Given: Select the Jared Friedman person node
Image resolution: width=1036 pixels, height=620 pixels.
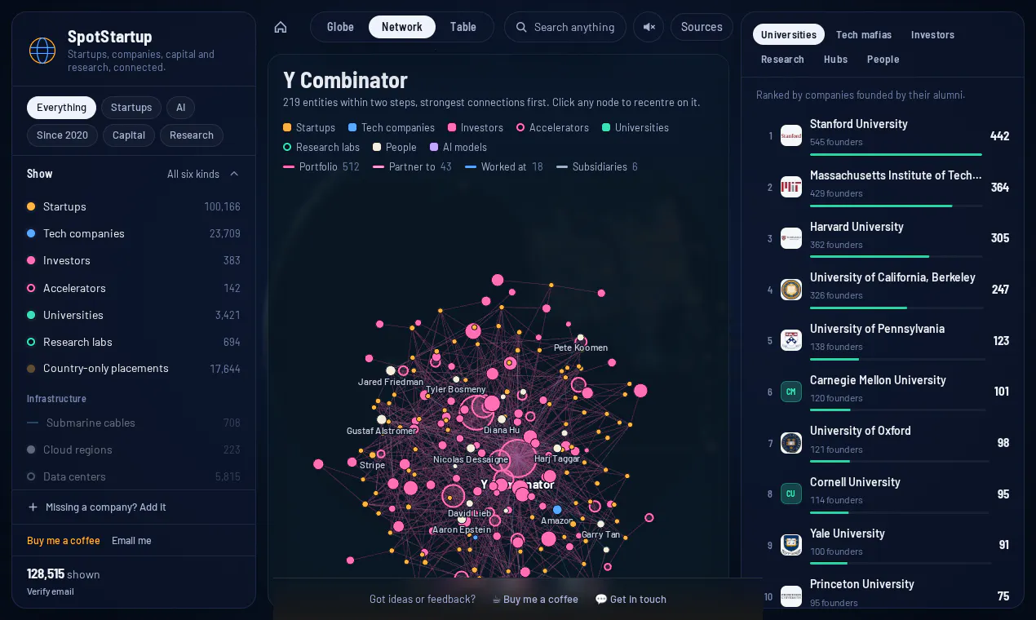Looking at the screenshot, I should point(391,370).
